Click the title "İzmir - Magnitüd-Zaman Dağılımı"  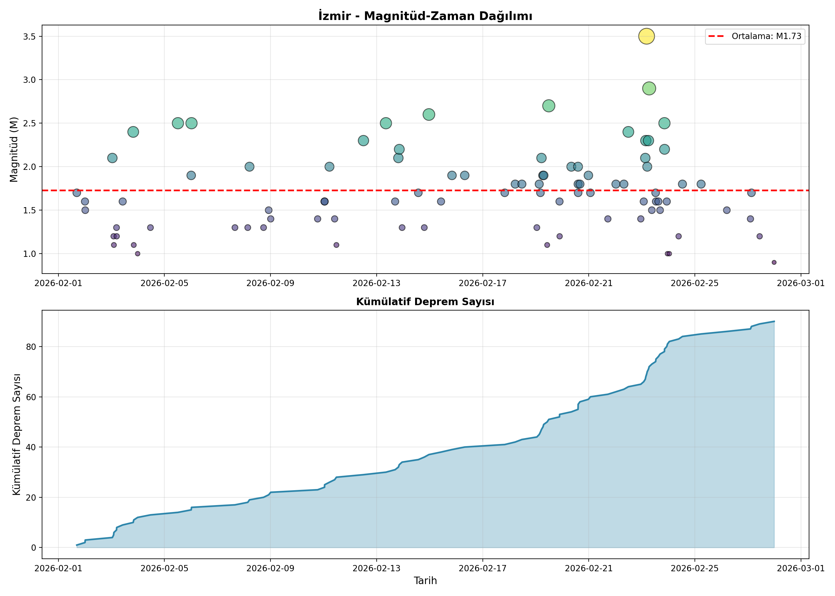[425, 16]
